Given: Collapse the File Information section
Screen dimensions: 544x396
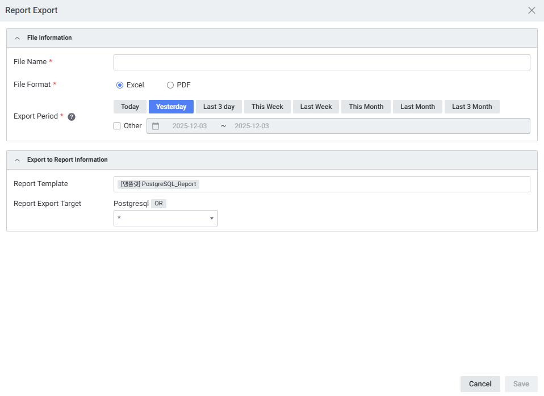Looking at the screenshot, I should (17, 38).
